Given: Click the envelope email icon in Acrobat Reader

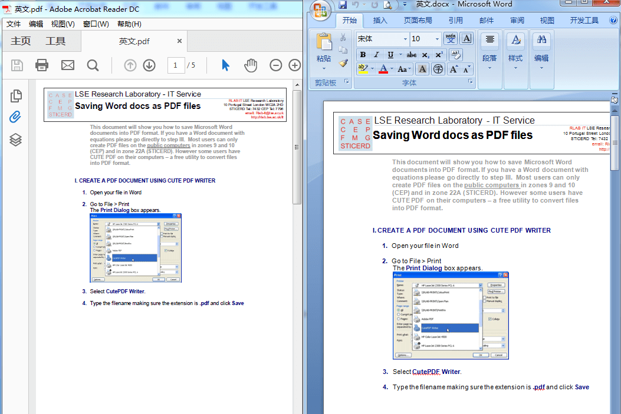Looking at the screenshot, I should [68, 65].
